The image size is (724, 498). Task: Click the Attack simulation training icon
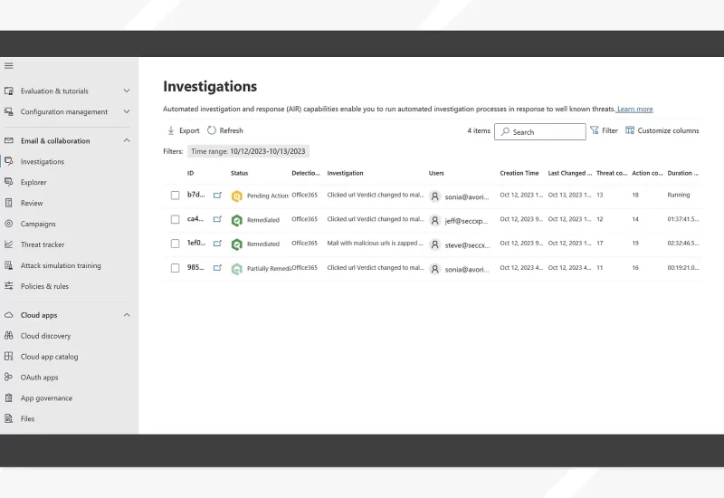pyautogui.click(x=9, y=265)
